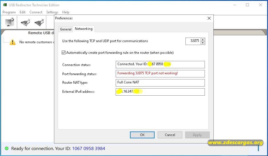Select the Networking tab
This screenshot has height=156, width=268.
click(x=84, y=29)
